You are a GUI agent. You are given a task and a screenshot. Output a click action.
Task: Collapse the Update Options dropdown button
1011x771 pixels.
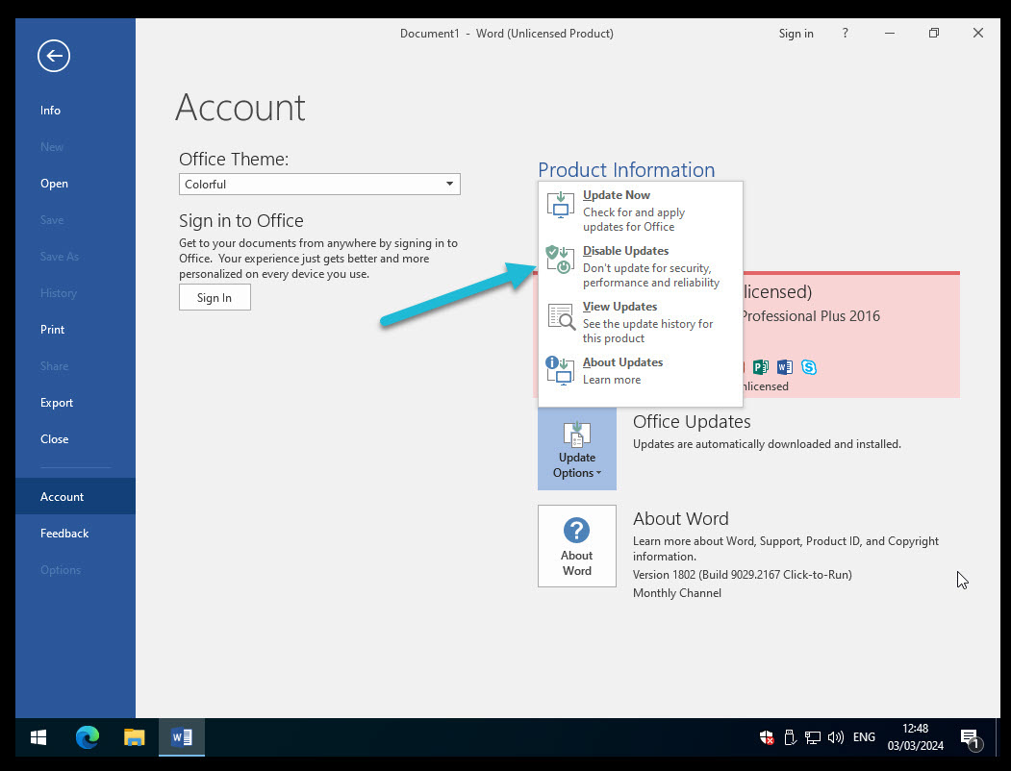pos(576,449)
